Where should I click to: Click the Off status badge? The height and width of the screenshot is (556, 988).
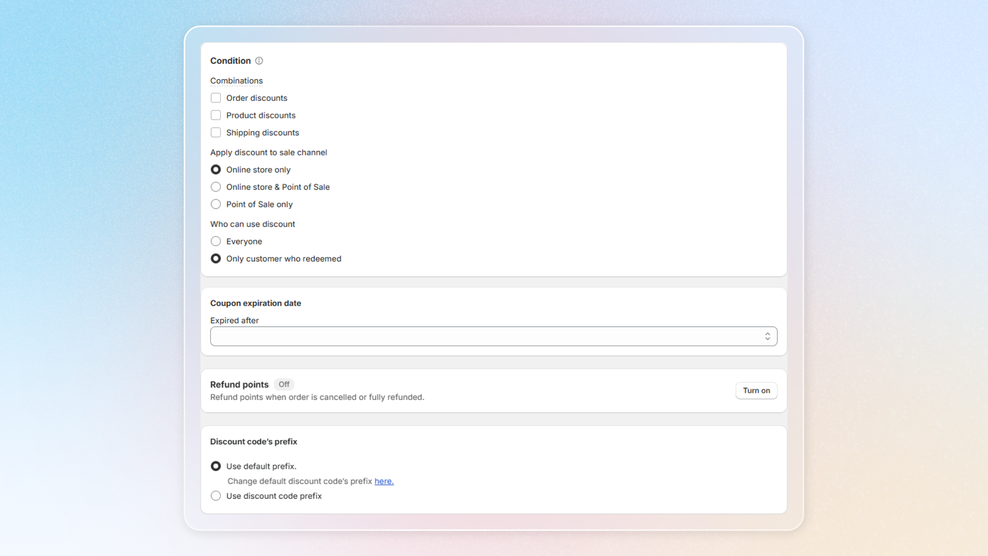coord(284,385)
